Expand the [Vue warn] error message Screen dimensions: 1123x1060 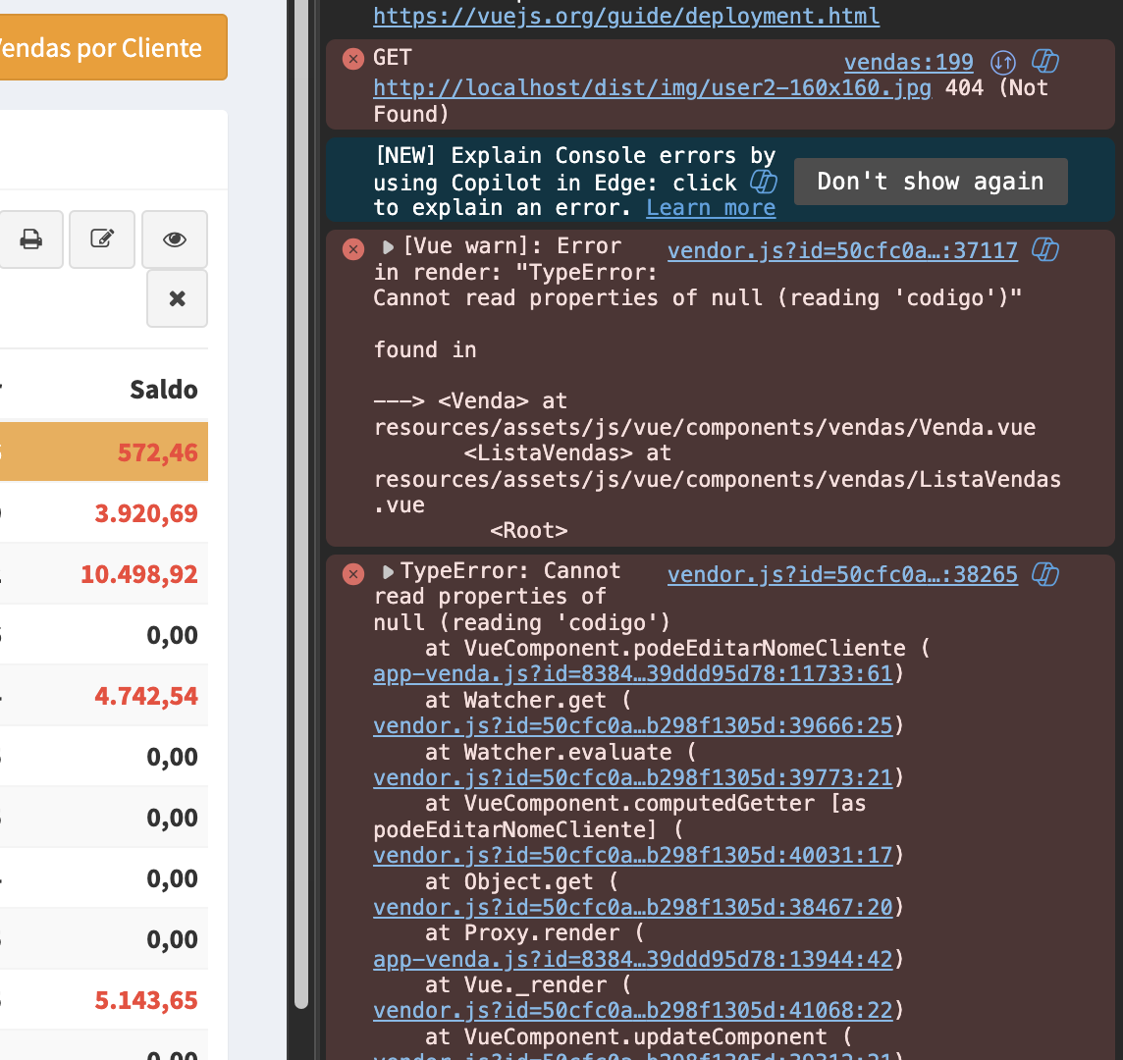click(x=389, y=247)
